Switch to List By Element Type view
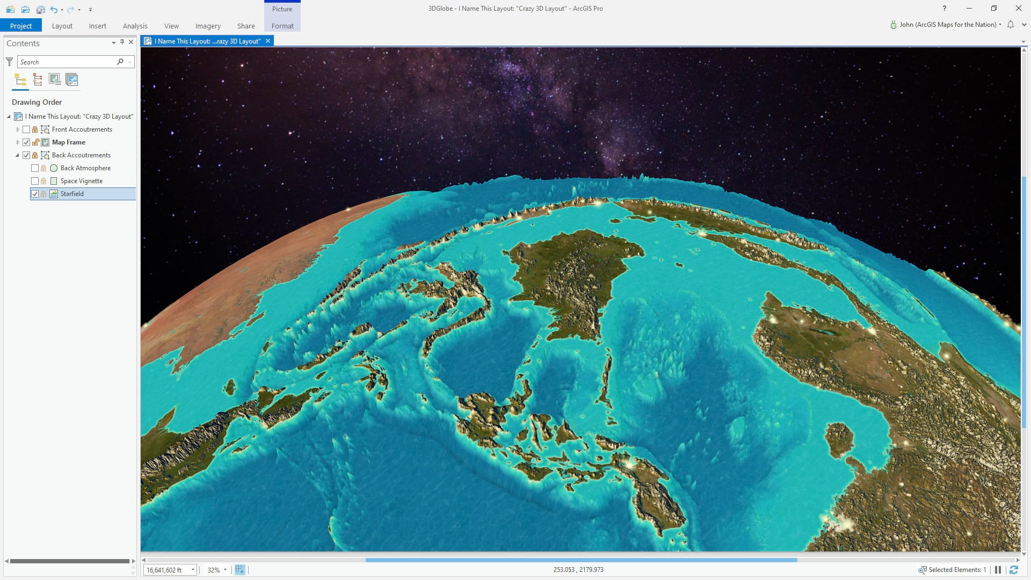1031x580 pixels. [38, 80]
